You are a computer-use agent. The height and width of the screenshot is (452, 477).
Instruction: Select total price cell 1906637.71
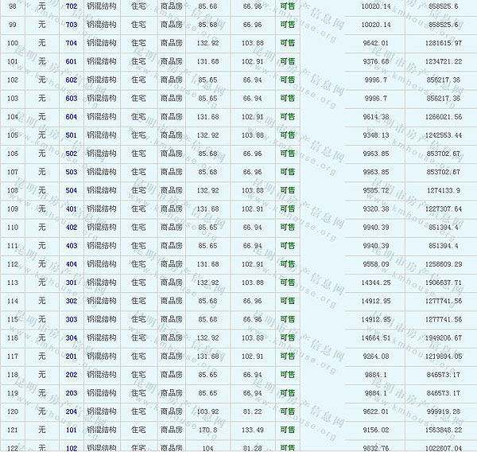pyautogui.click(x=444, y=282)
